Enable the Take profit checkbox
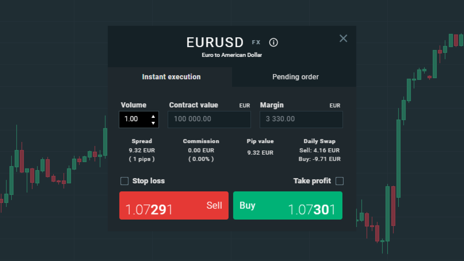This screenshot has height=261, width=464. point(339,181)
